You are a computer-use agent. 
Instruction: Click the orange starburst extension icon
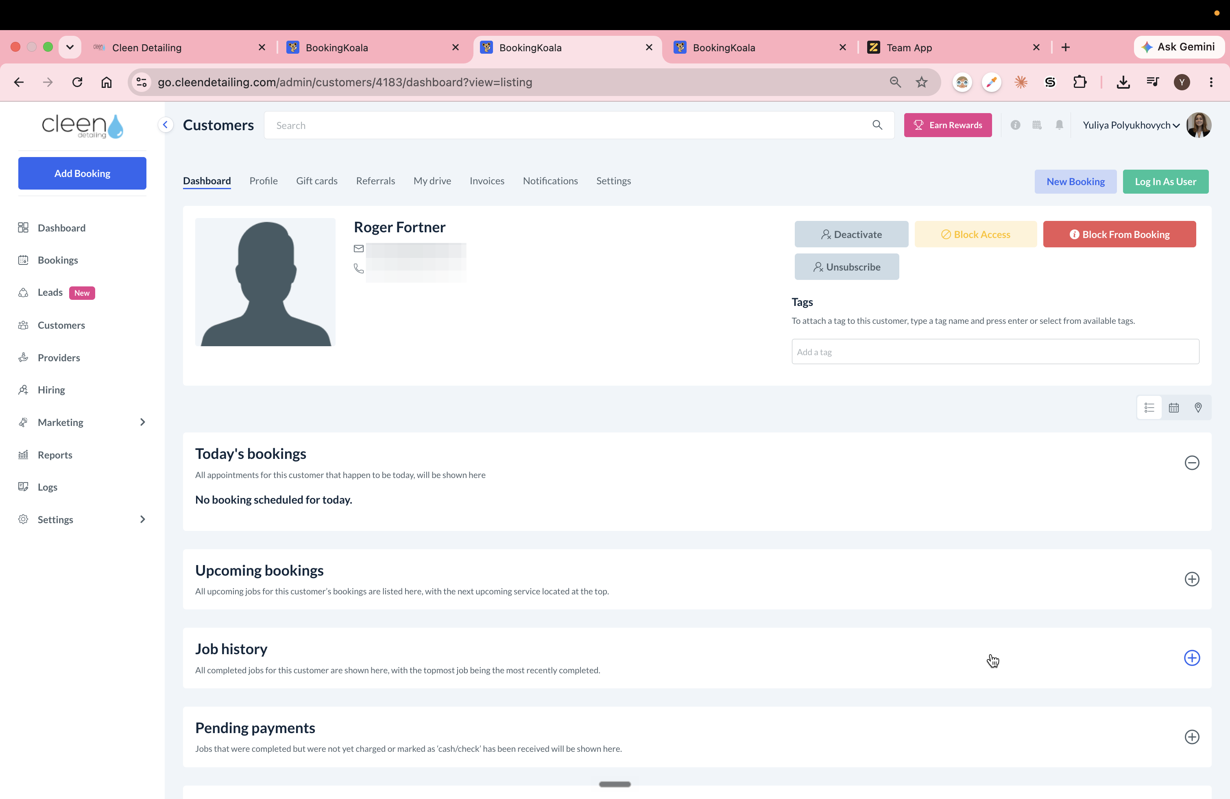click(x=1021, y=82)
